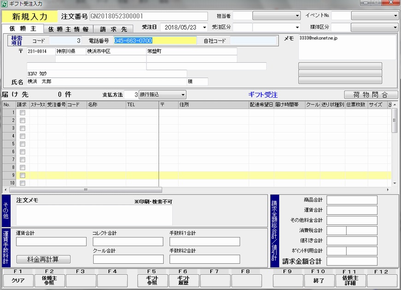
Task: Click the grid scroll-left arrow
Action: pos(6,190)
